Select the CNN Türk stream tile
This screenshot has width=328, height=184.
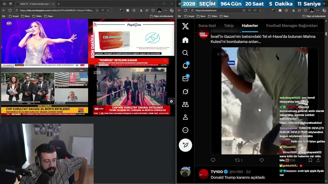[x=44, y=92]
